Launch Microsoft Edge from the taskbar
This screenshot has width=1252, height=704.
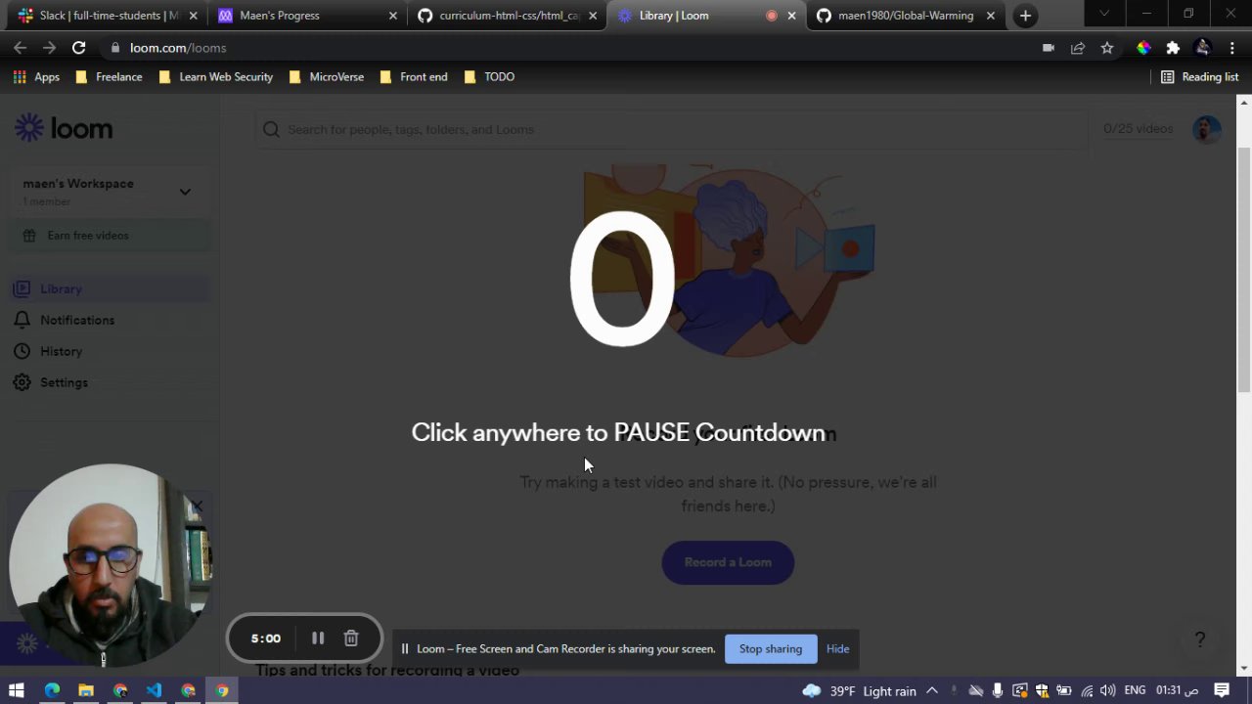(x=52, y=690)
